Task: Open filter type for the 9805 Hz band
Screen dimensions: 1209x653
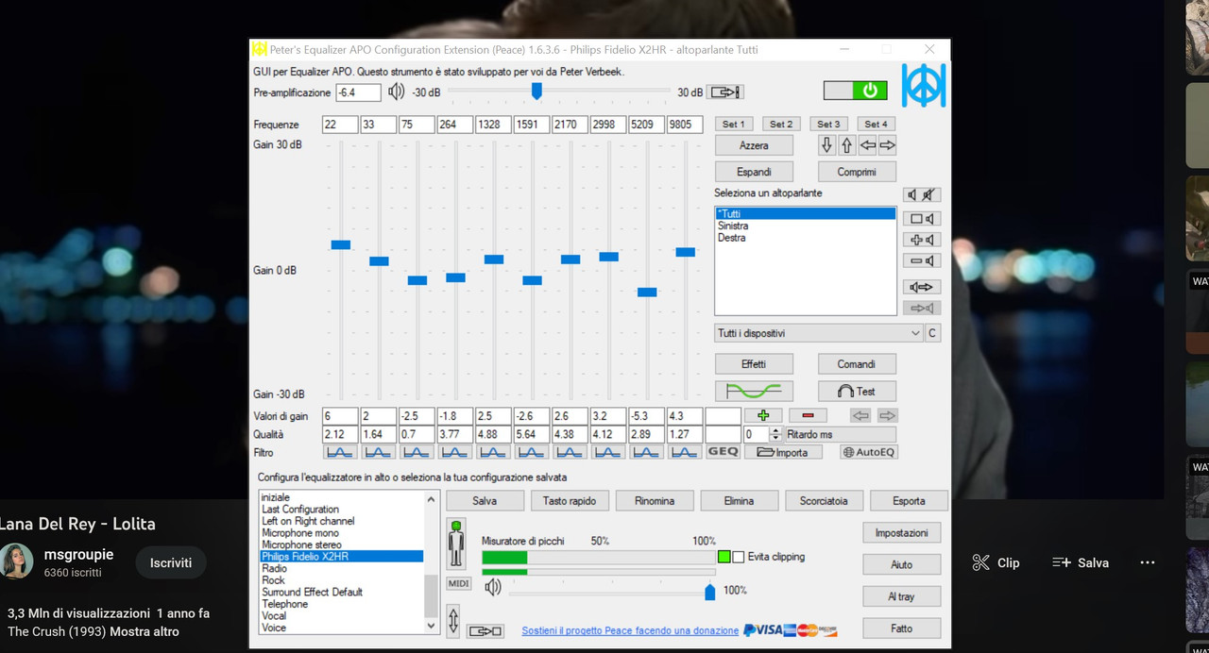Action: pyautogui.click(x=685, y=452)
